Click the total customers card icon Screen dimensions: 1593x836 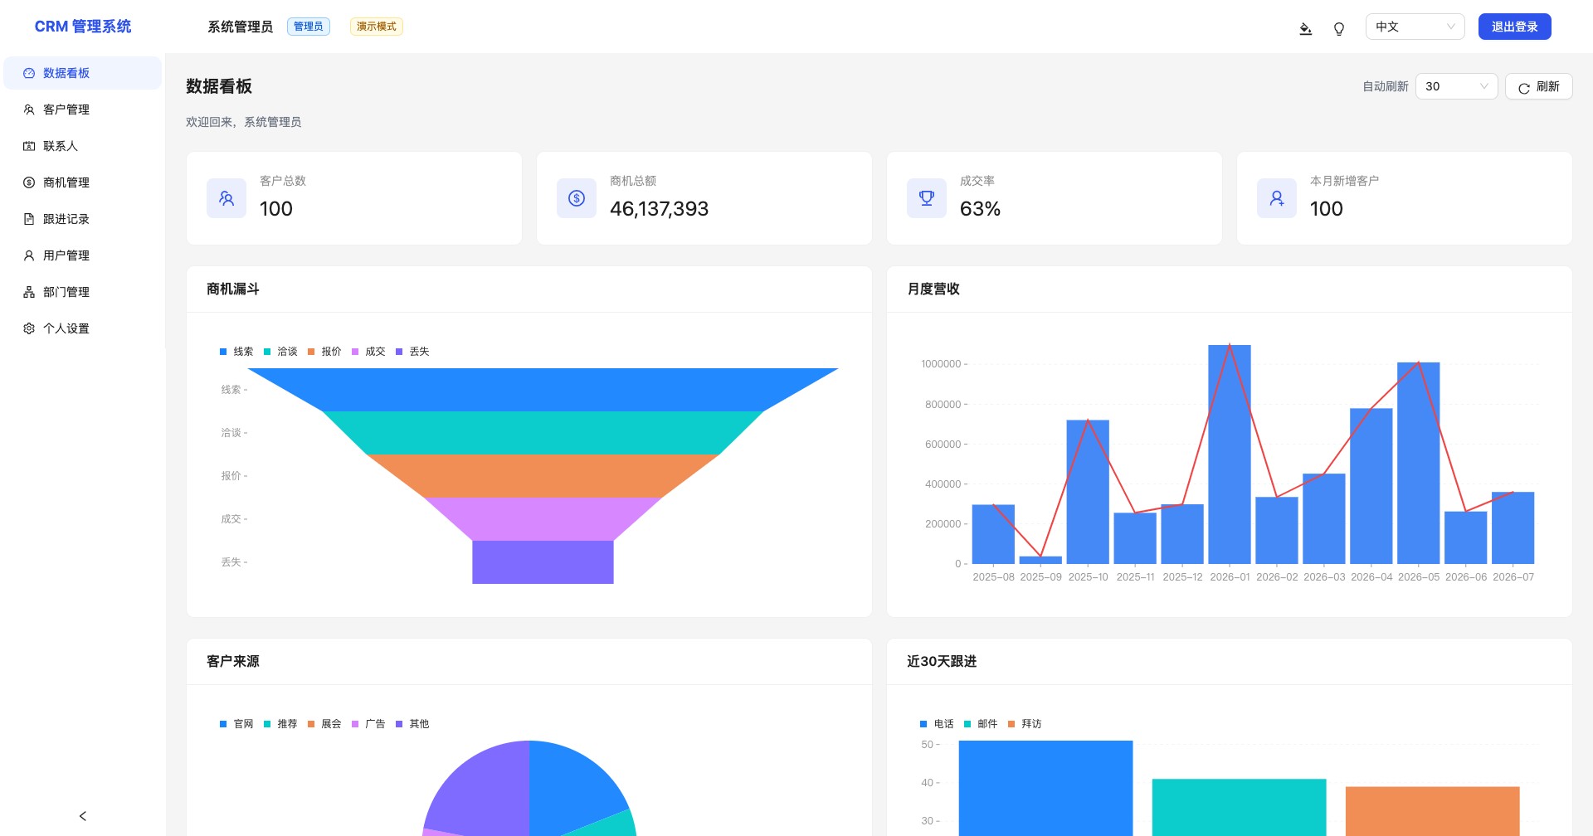tap(227, 198)
